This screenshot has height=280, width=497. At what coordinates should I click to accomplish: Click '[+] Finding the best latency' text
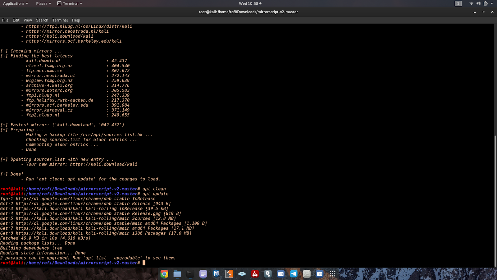(36, 56)
